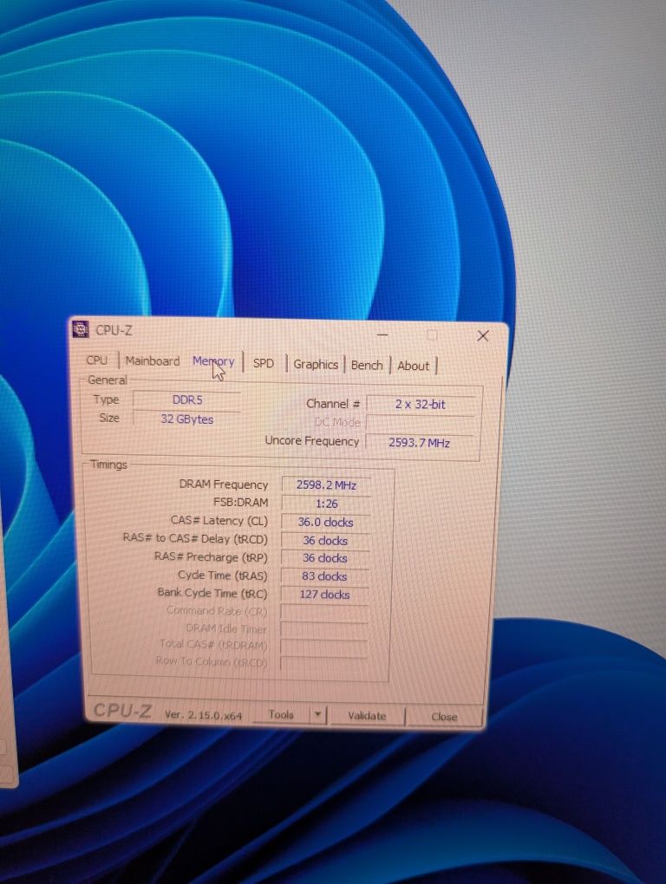
Task: Click the tRC value 127 clocks
Action: (x=325, y=595)
